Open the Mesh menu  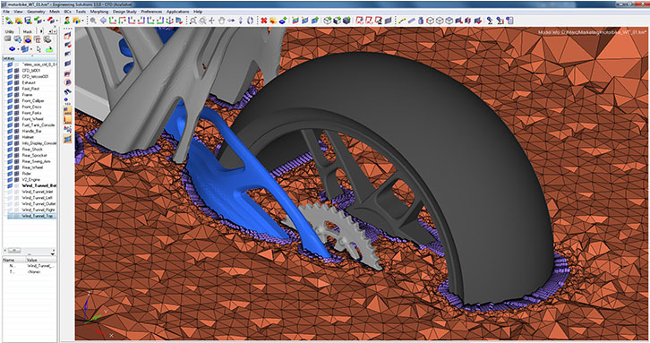(x=55, y=12)
